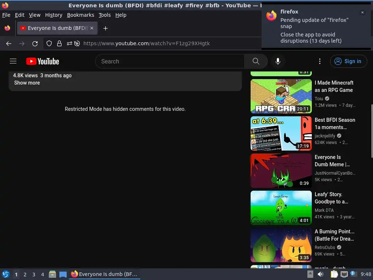
Task: Open the display/monitor tray icon
Action: coord(344,274)
